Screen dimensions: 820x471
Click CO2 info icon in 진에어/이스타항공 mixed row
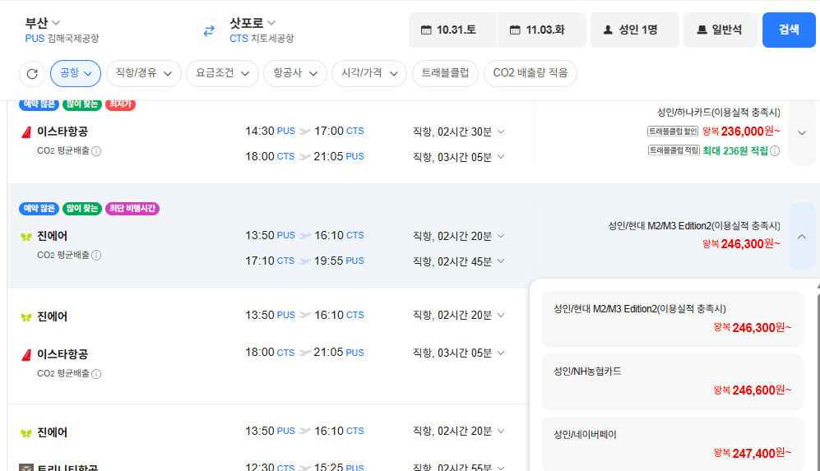tap(96, 374)
